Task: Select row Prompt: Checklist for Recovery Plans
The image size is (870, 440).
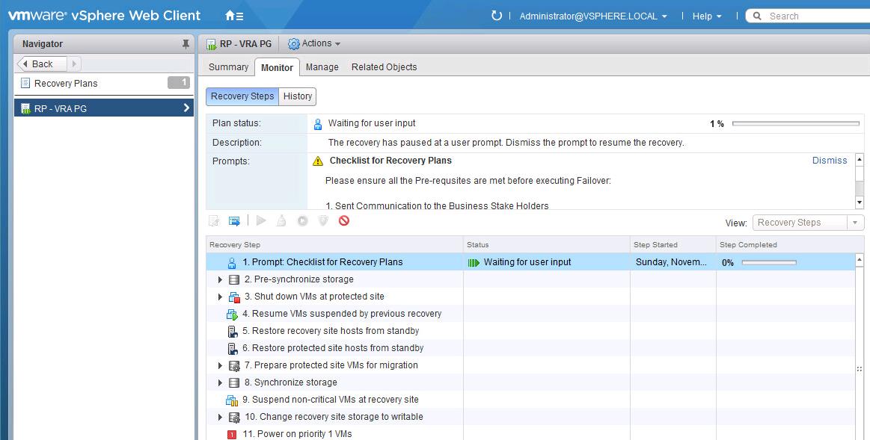Action: coord(530,262)
